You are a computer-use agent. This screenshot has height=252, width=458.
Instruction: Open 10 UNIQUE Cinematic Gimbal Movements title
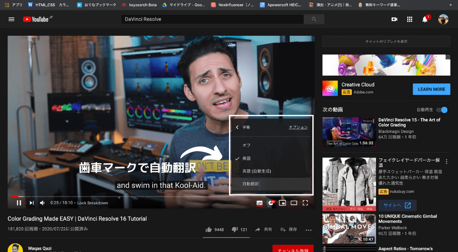[408, 219]
